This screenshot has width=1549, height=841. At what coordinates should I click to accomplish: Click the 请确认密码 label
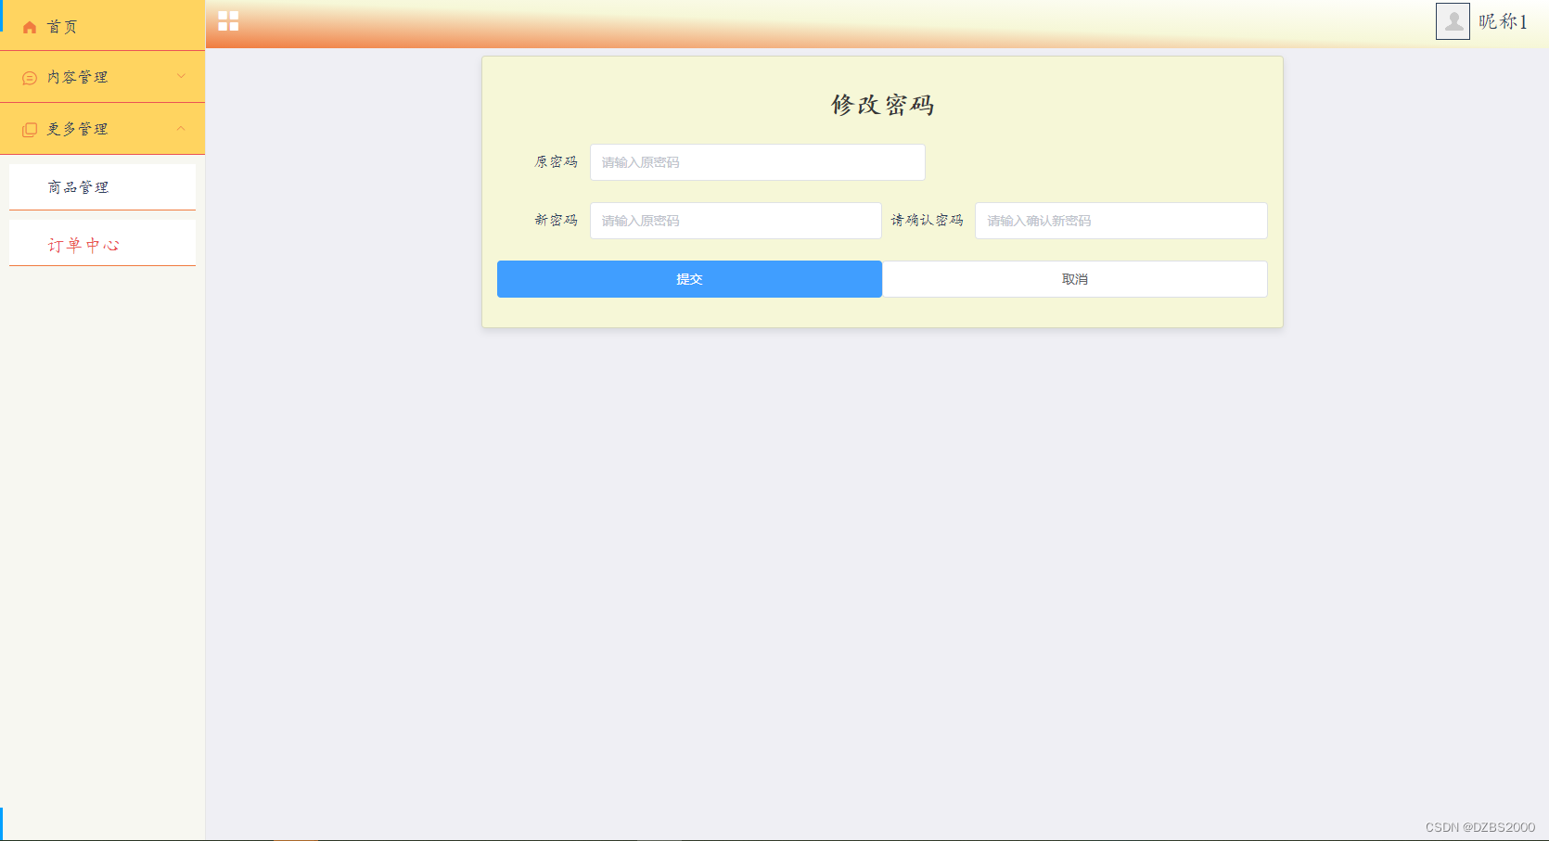pos(927,221)
